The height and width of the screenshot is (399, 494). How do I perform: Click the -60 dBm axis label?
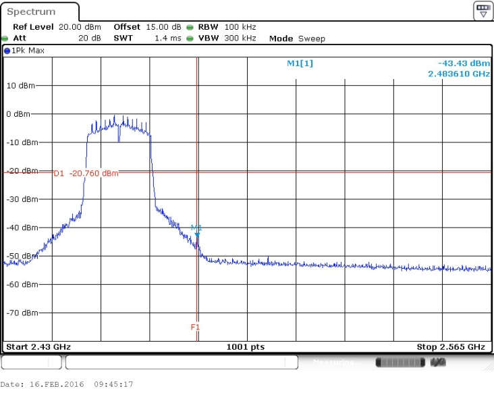pos(22,284)
